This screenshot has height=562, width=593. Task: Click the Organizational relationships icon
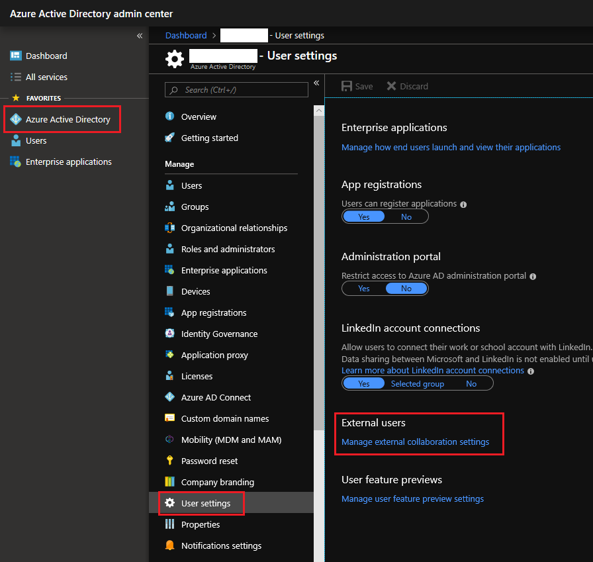click(170, 228)
